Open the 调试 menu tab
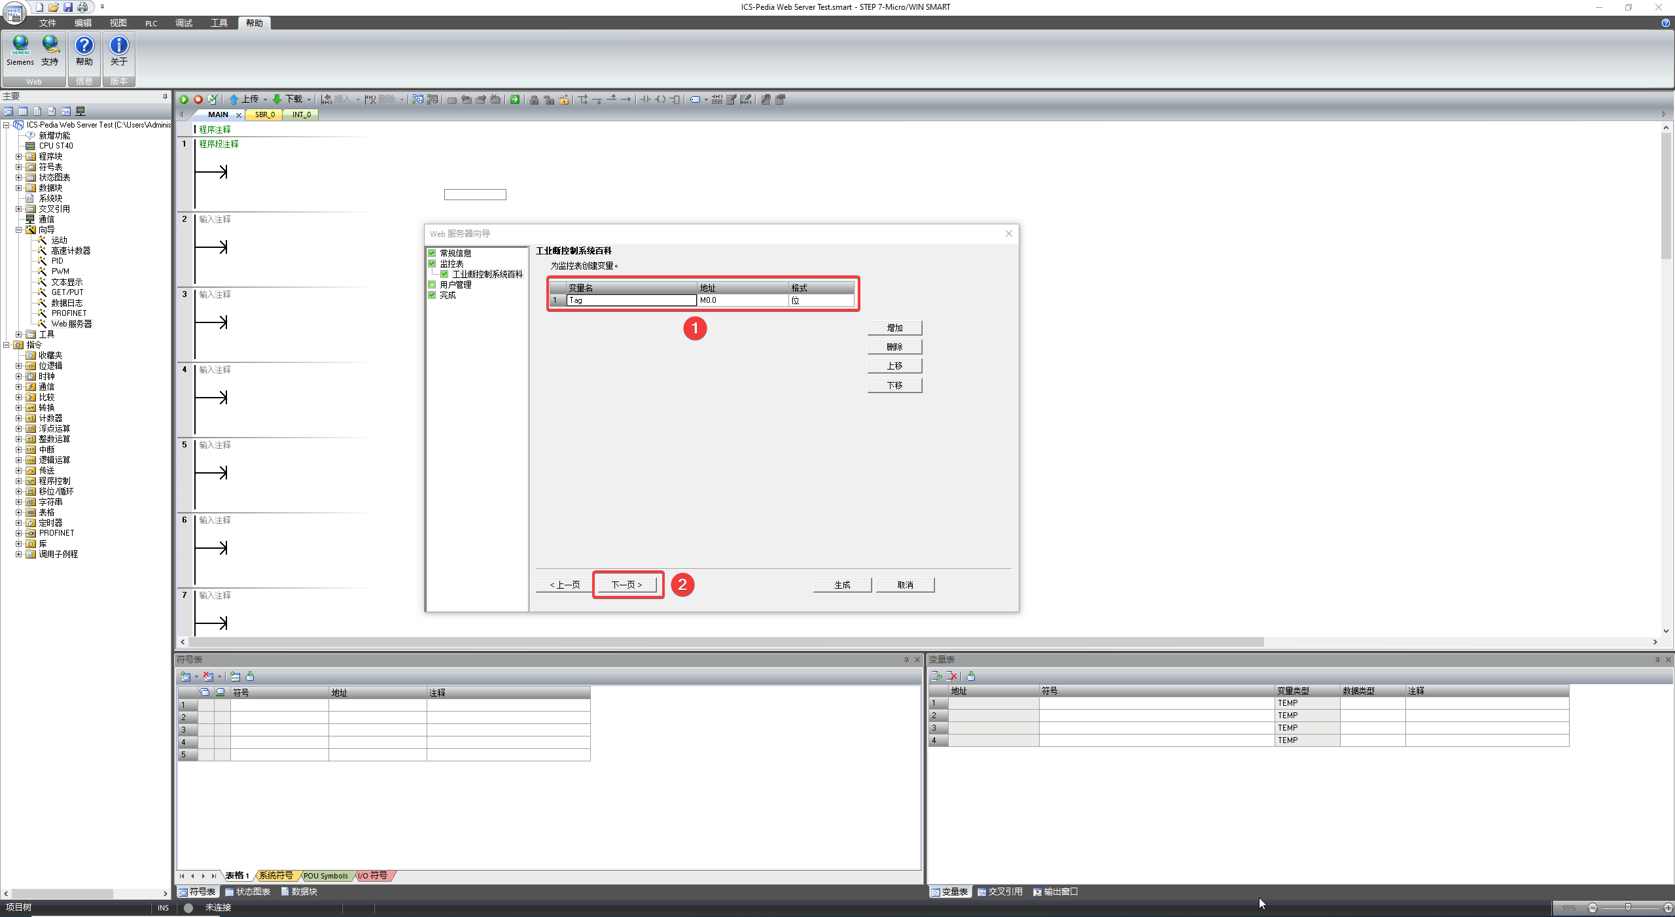This screenshot has width=1675, height=917. 184,23
